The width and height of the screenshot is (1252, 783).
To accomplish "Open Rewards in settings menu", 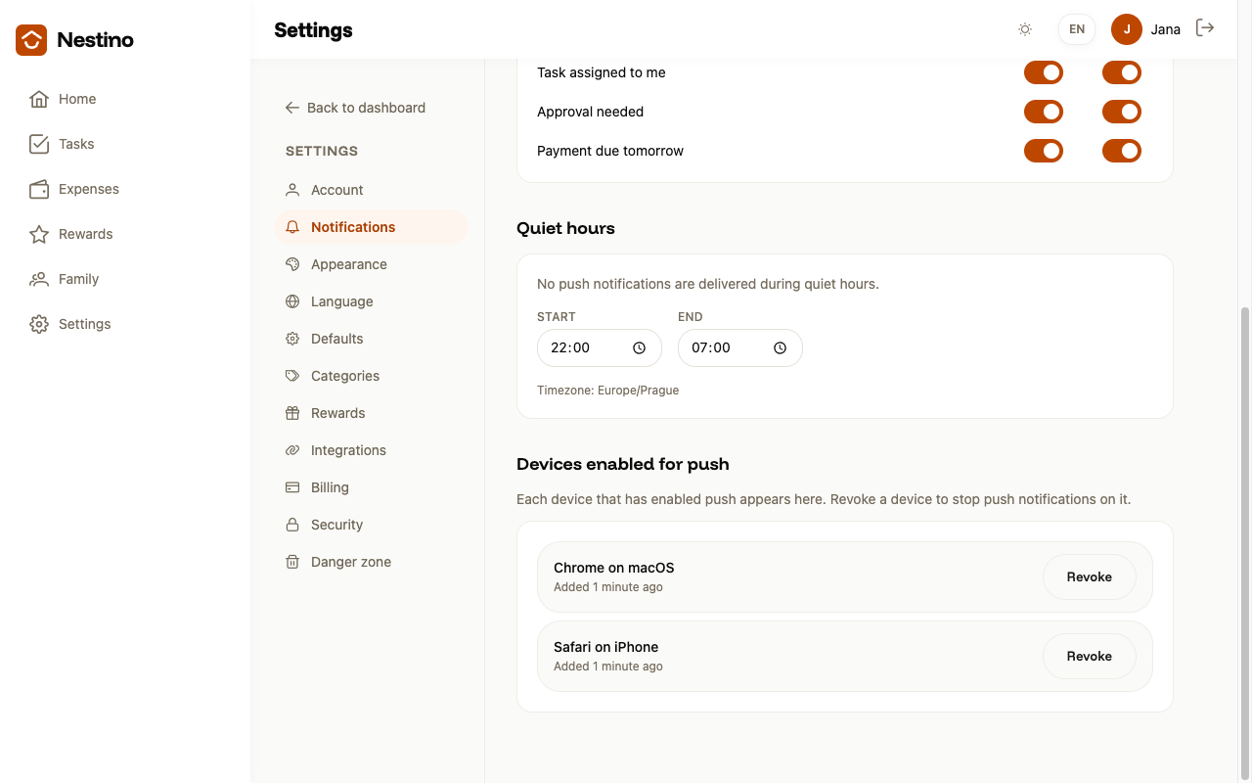I will (372, 413).
